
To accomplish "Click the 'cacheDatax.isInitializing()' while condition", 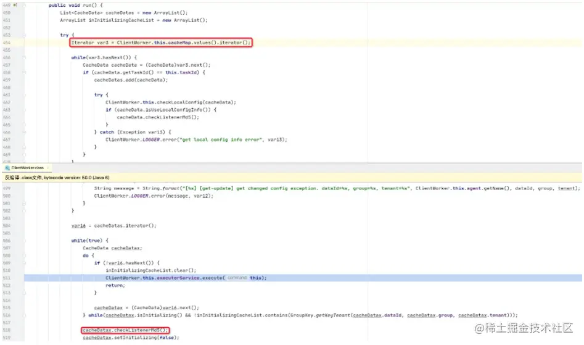I will [x=142, y=315].
